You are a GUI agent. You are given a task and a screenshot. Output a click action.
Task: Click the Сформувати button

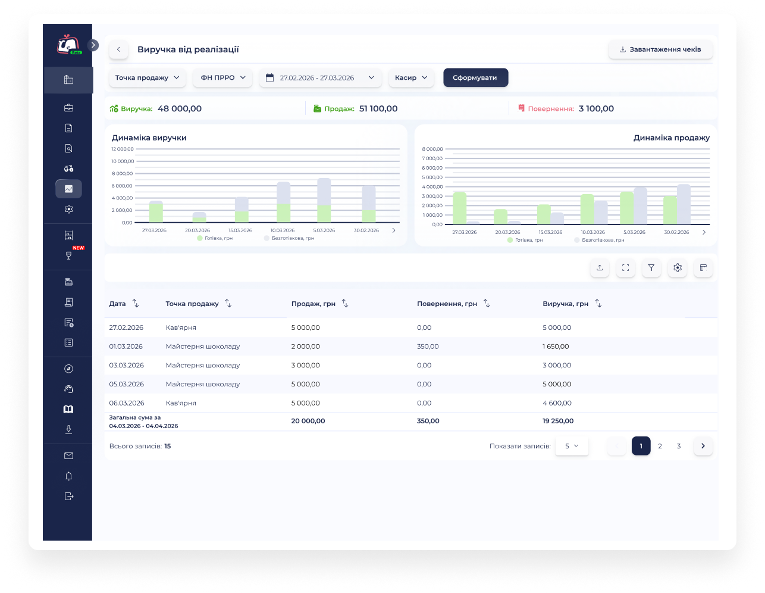(x=475, y=77)
